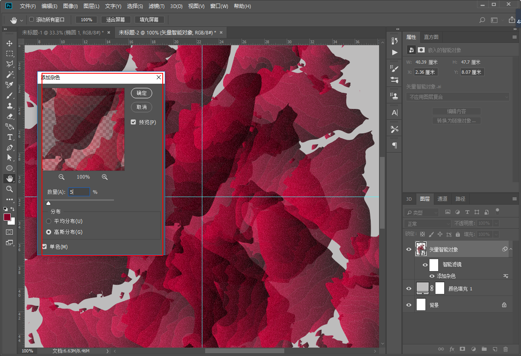Click the 100% zoom button in options bar
Viewport: 521px width, 356px height.
(x=86, y=20)
